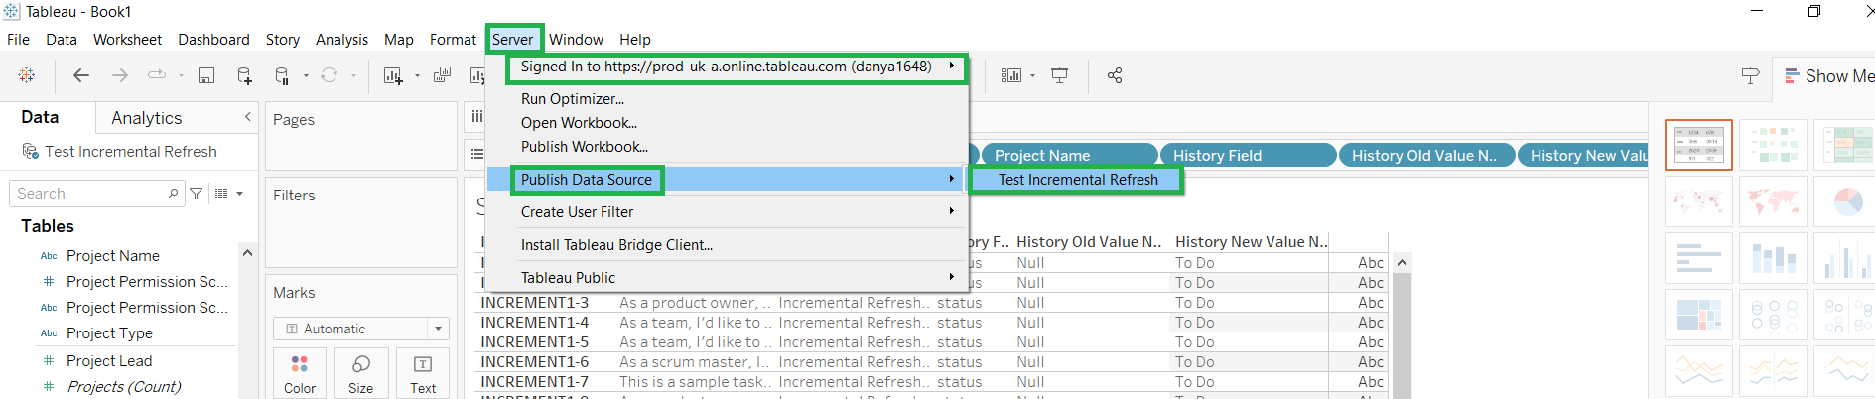Open the Color marks card
This screenshot has width=1875, height=399.
(x=300, y=373)
